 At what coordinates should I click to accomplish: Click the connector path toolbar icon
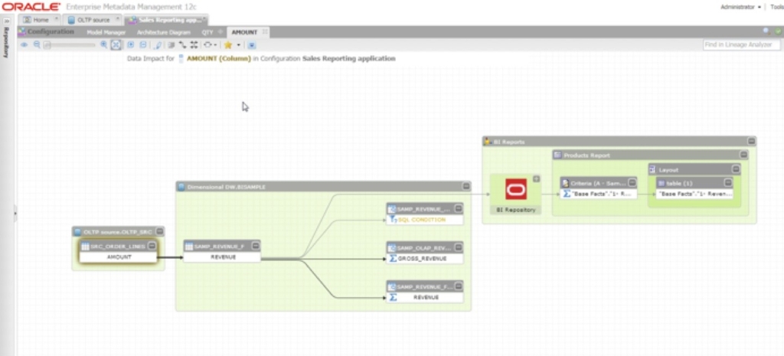[182, 45]
